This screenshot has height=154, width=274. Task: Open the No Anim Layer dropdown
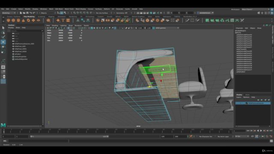[x=223, y=136]
